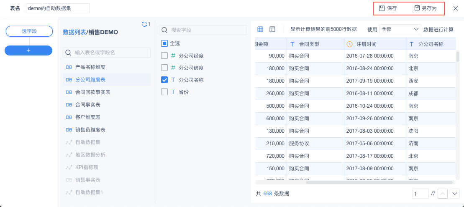464x207 pixels.
Task: Click the clock icon on the 注册时间 column
Action: click(x=350, y=44)
